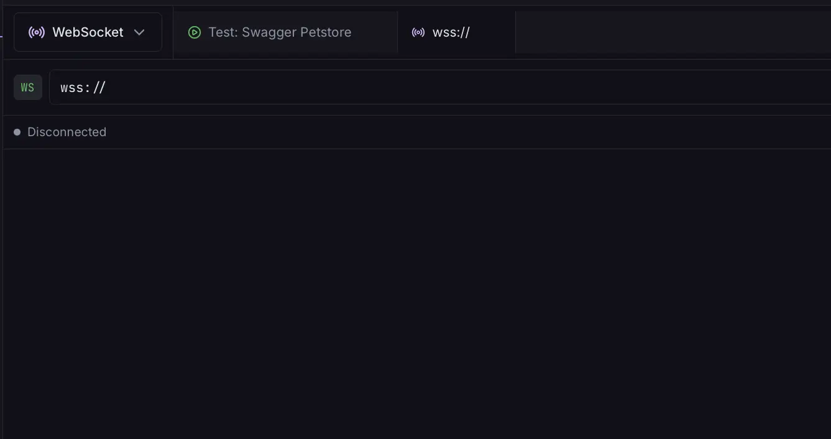Click the gray Disconnected status dot
831x439 pixels.
17,131
